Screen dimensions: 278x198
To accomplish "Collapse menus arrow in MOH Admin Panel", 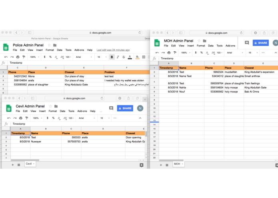I will tap(276, 53).
